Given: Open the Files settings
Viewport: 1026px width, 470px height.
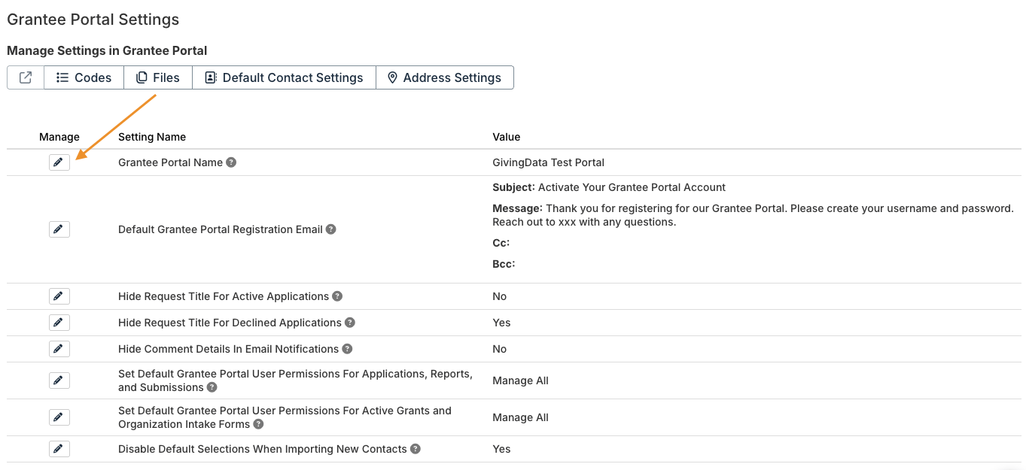Looking at the screenshot, I should 157,77.
